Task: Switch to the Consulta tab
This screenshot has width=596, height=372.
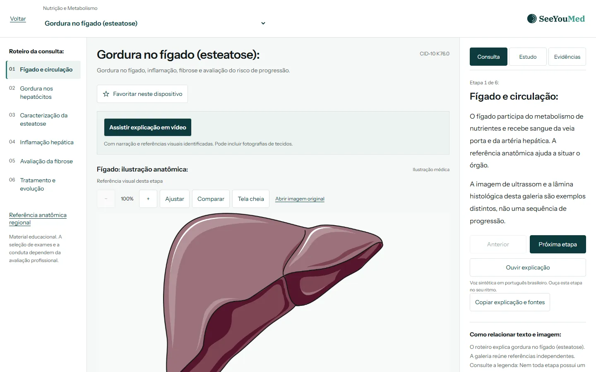Action: point(488,57)
